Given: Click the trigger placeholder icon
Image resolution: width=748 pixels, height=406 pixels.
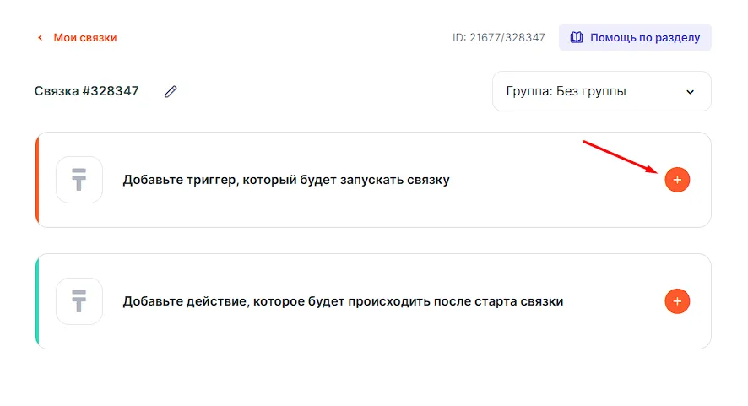Looking at the screenshot, I should click(79, 180).
